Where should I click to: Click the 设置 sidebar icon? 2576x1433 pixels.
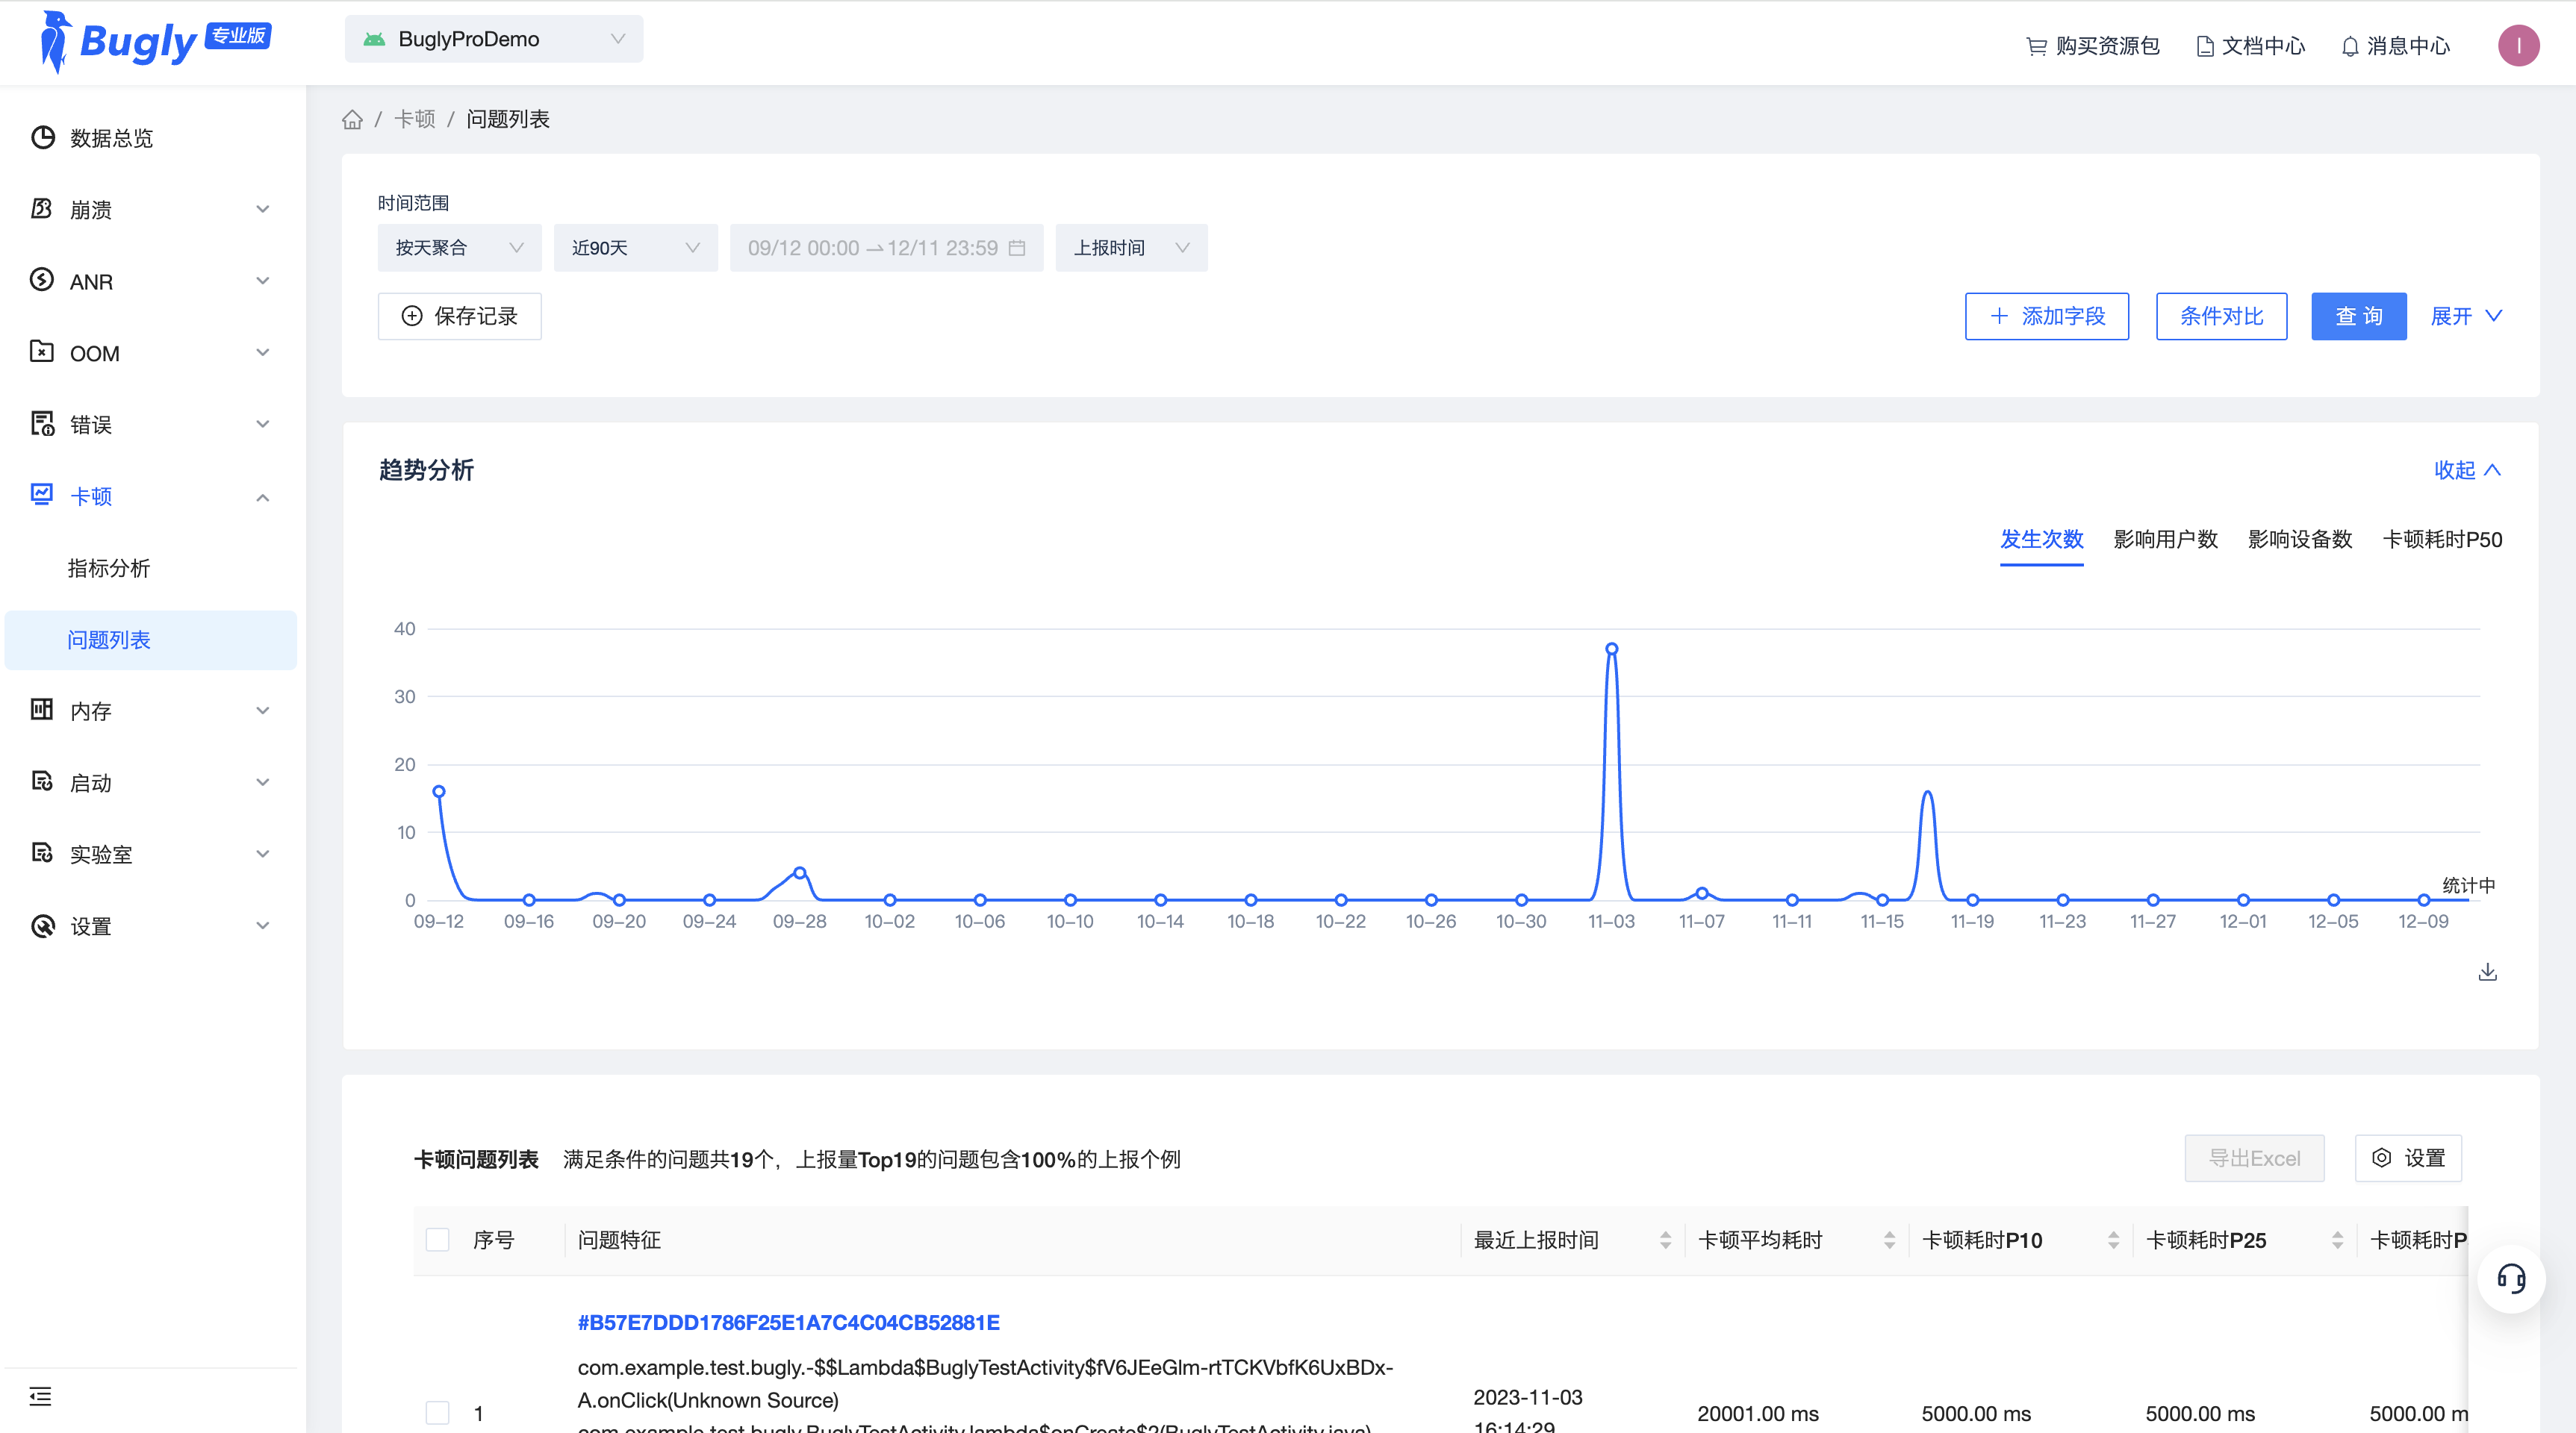tap(42, 925)
